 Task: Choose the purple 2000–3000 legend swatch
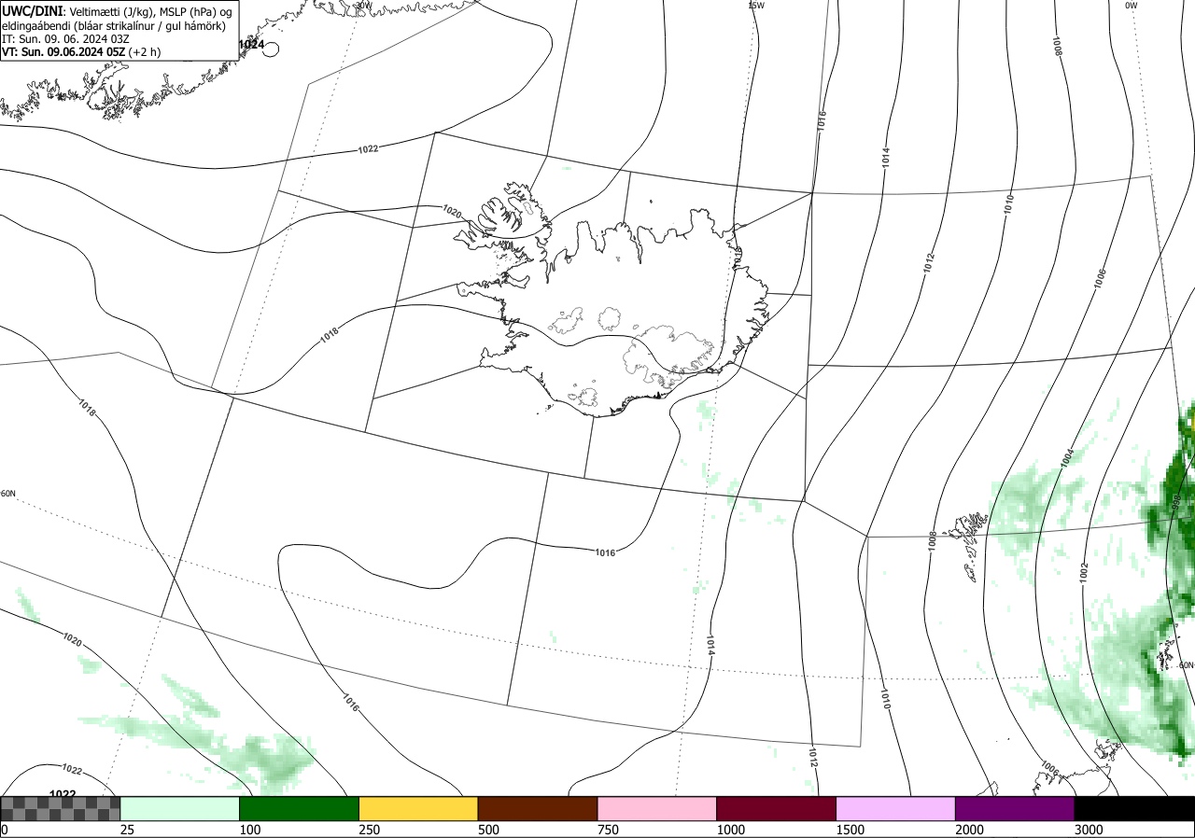(1015, 808)
